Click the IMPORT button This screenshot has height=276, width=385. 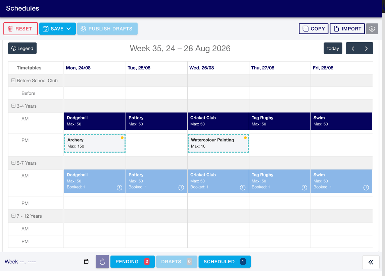point(347,29)
